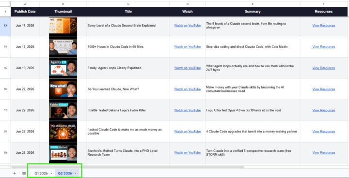Select the Jun 18, 2026 date cell
The height and width of the screenshot is (178, 349).
click(25, 46)
